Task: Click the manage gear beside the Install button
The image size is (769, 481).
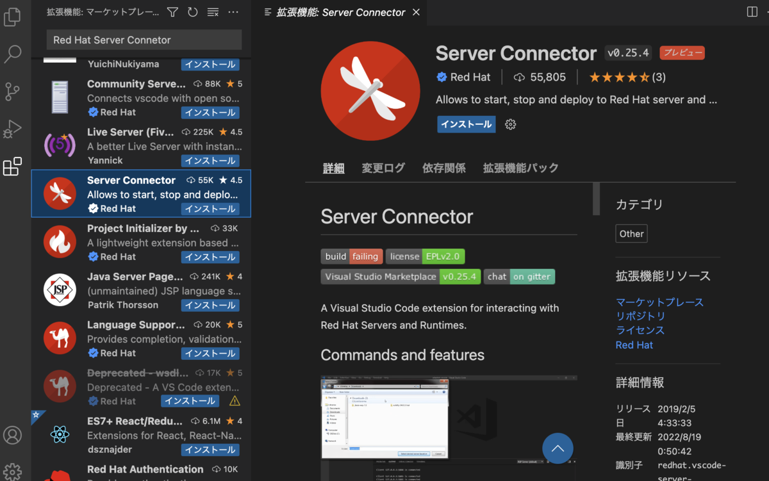Action: (x=510, y=124)
